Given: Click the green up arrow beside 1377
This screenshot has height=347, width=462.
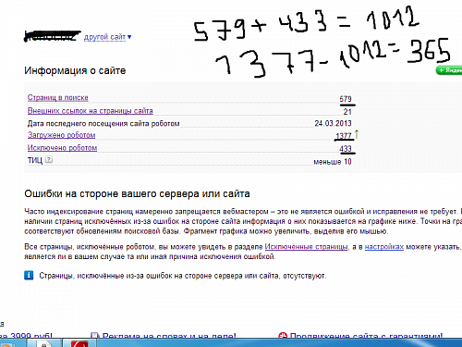Looking at the screenshot, I should click(x=357, y=134).
